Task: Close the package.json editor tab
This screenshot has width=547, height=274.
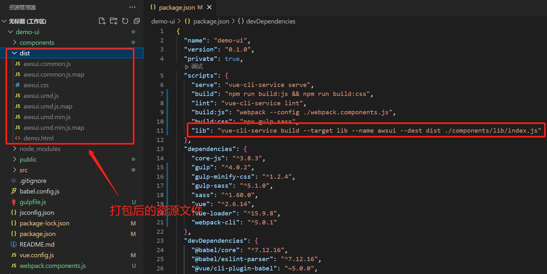Action: click(209, 7)
